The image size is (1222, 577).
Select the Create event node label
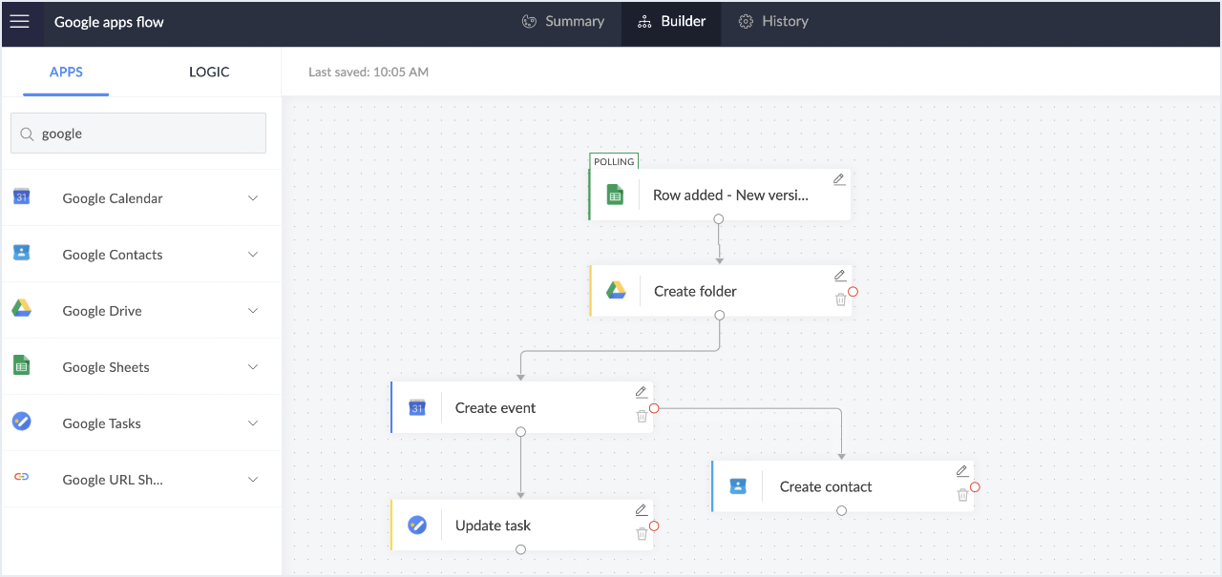coord(495,407)
